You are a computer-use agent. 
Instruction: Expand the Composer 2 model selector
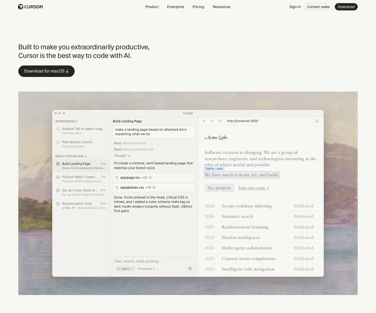[148, 269]
